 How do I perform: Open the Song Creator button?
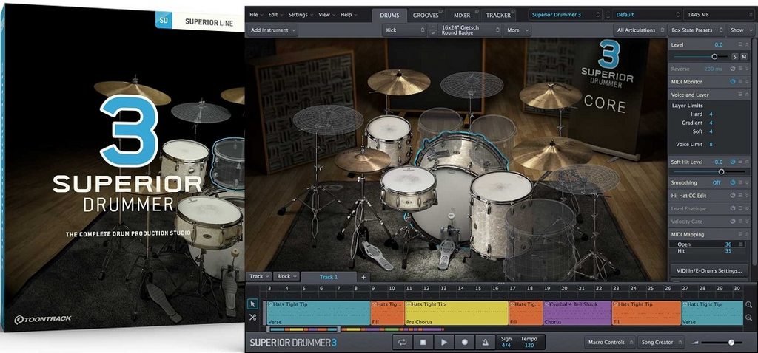pyautogui.click(x=661, y=343)
